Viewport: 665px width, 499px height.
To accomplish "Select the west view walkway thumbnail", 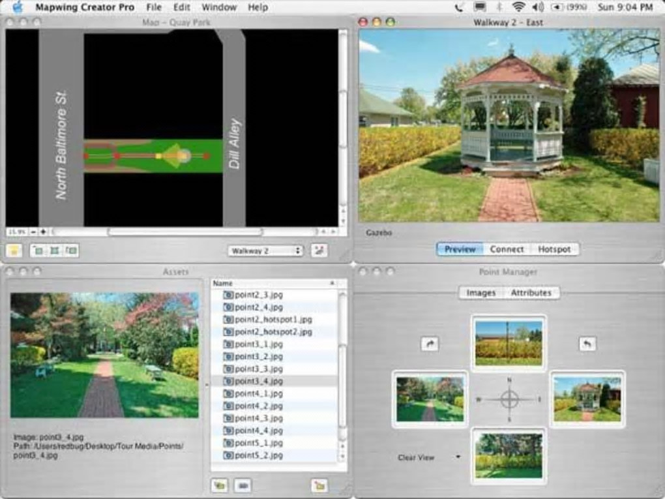I will pyautogui.click(x=430, y=399).
